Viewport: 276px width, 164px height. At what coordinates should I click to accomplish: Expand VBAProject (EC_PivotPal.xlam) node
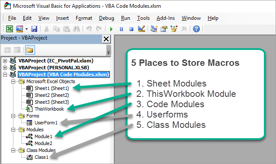pos(5,61)
